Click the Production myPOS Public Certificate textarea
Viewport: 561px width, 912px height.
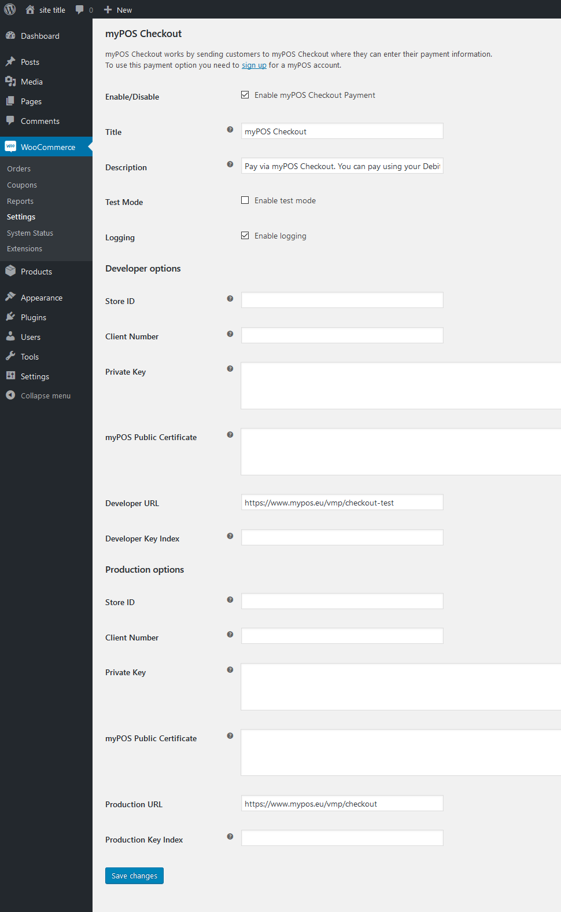401,753
